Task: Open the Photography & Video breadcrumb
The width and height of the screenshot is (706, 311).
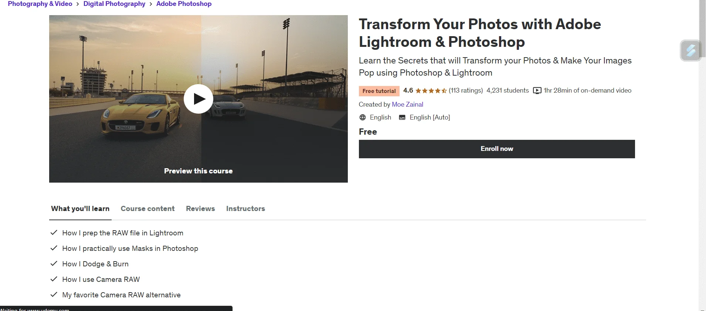Action: coord(40,4)
